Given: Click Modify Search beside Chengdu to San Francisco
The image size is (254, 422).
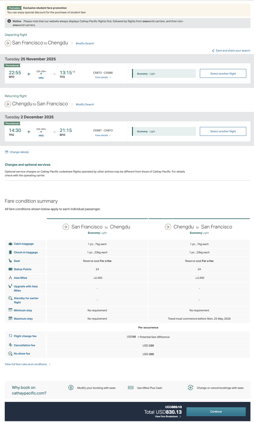Looking at the screenshot, I should click(85, 104).
